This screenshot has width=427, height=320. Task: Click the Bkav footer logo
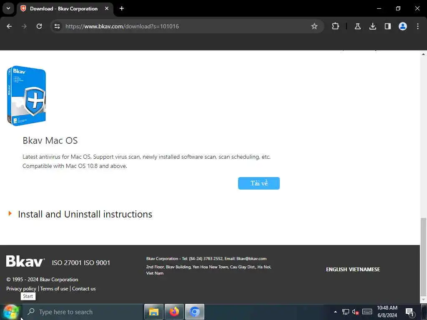coord(25,261)
